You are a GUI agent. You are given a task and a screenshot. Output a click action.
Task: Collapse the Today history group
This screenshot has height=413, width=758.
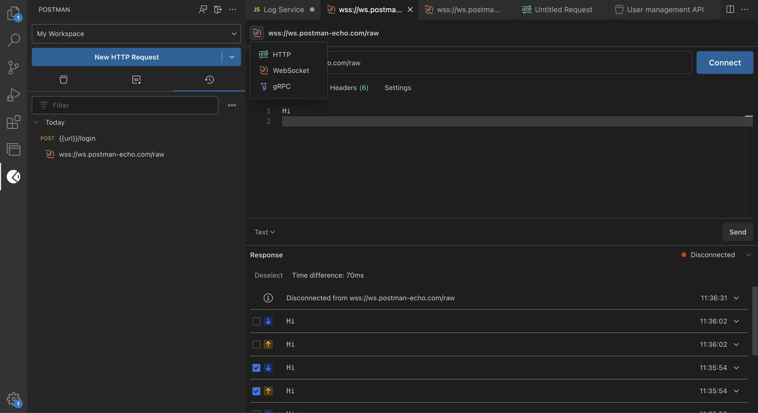pos(36,122)
